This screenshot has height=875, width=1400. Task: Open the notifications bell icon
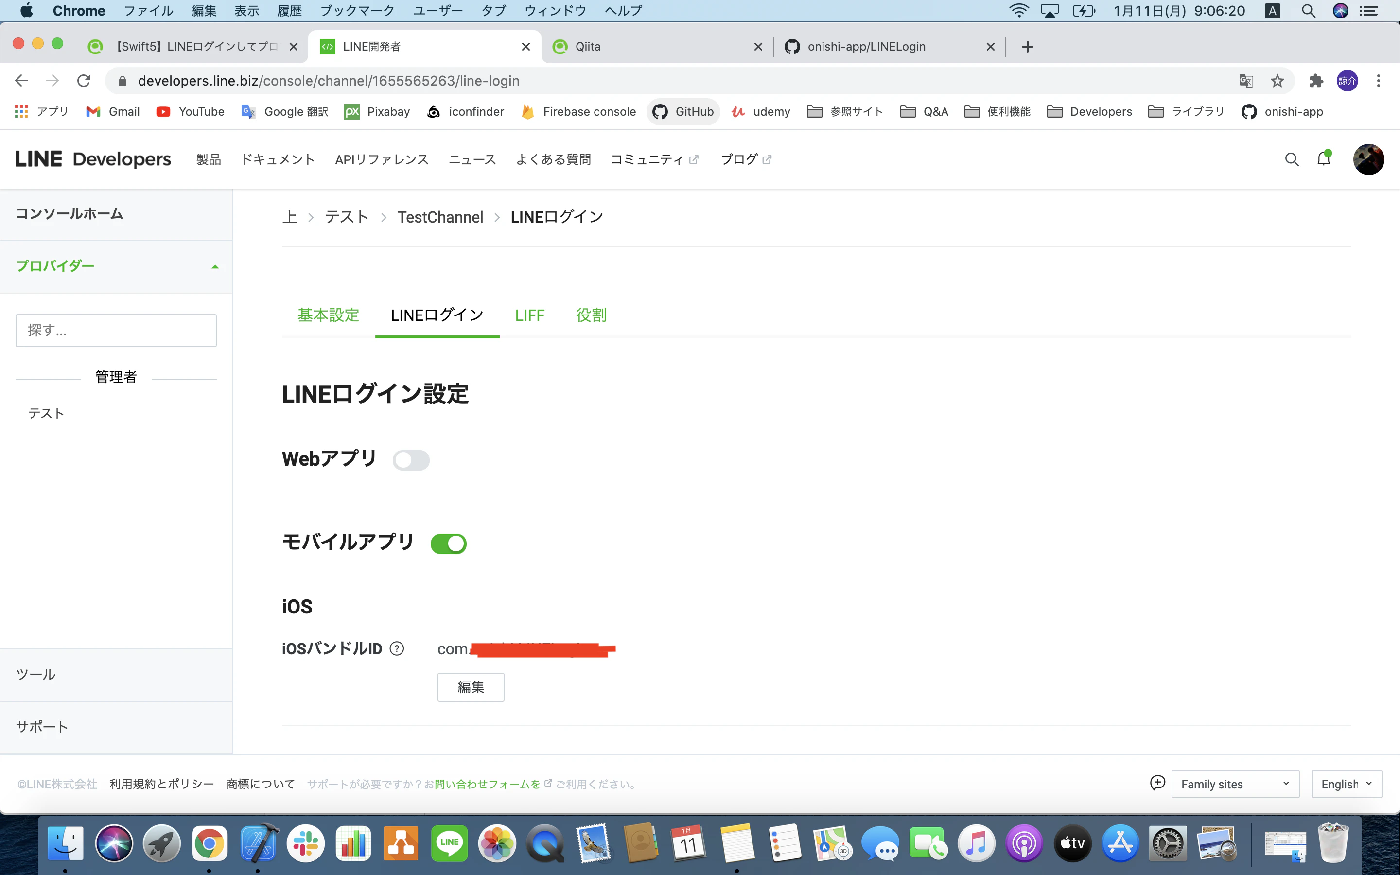pyautogui.click(x=1324, y=158)
